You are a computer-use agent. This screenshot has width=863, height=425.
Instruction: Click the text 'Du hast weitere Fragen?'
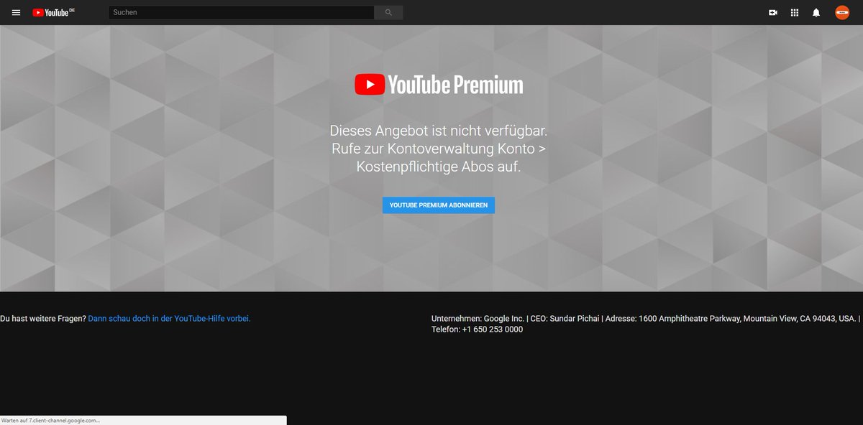pos(43,318)
